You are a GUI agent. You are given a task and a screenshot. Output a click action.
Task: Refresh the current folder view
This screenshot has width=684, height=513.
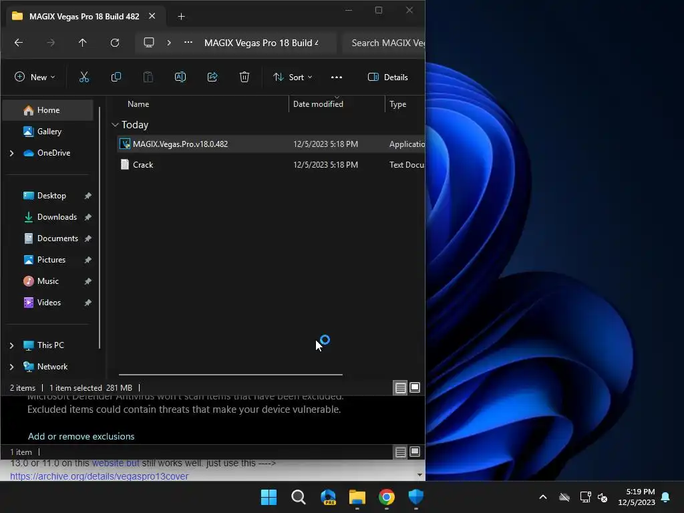point(115,43)
